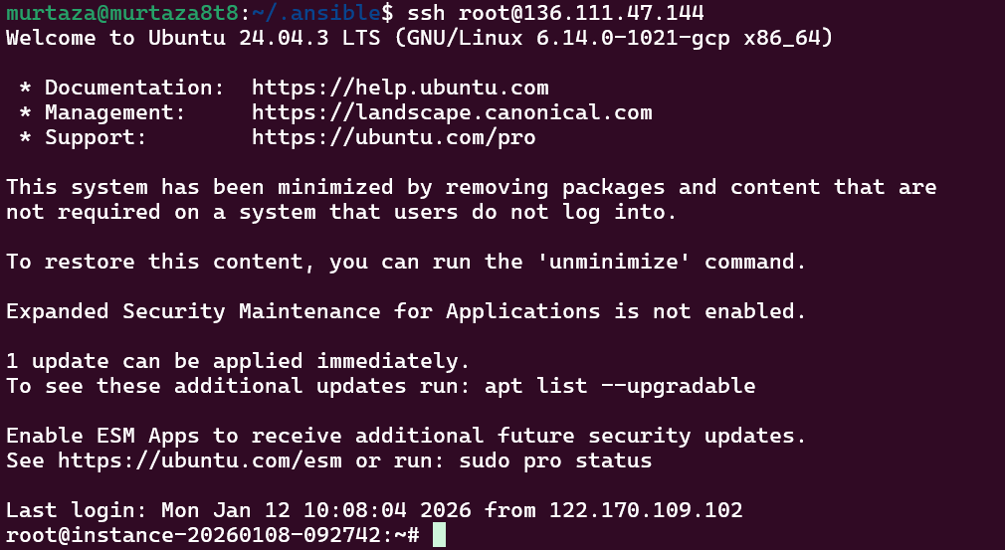The height and width of the screenshot is (550, 1005).
Task: Click the green terminal cursor block
Action: 439,535
